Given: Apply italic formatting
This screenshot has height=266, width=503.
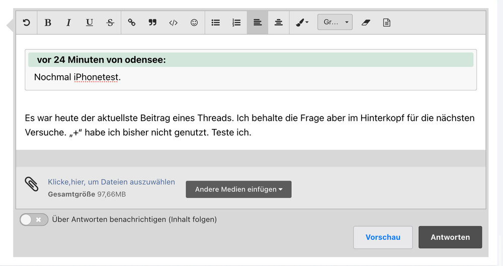Looking at the screenshot, I should 69,23.
